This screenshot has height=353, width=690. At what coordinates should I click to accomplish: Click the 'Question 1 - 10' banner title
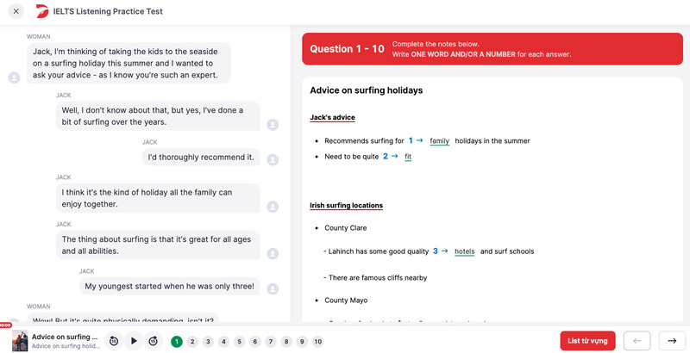tap(348, 49)
